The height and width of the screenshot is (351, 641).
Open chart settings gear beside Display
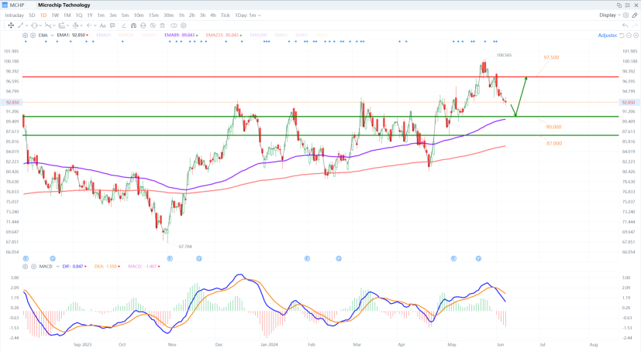click(625, 15)
